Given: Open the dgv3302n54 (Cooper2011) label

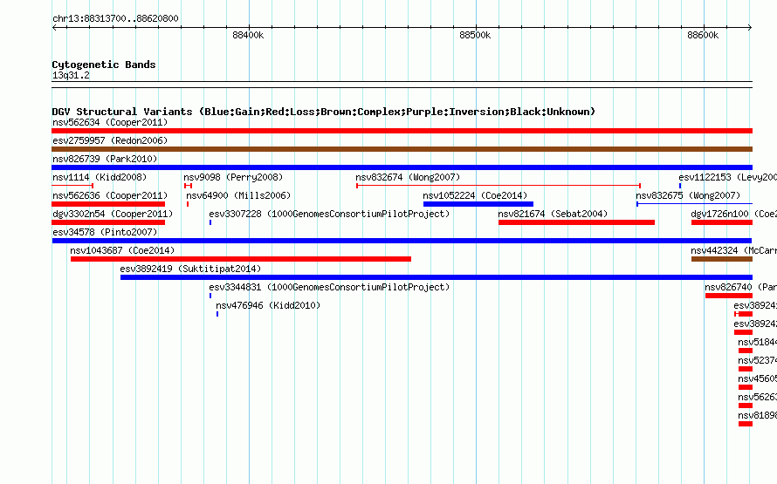Looking at the screenshot, I should coord(113,214).
